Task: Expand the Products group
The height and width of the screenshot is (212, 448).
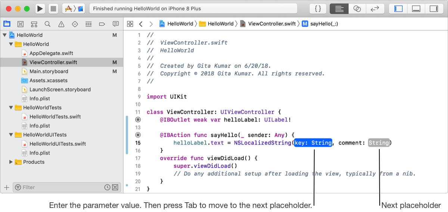Action: pos(11,162)
